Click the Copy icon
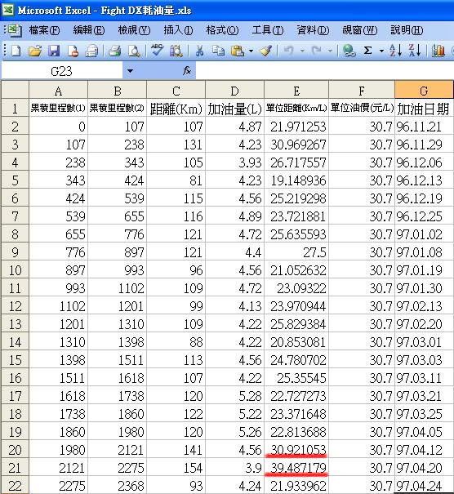454x494 pixels. [218, 51]
